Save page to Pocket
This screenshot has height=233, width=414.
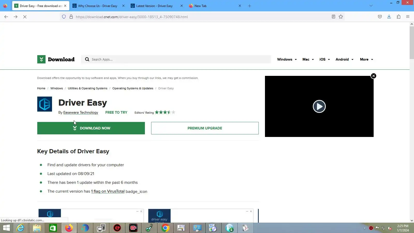tap(380, 17)
